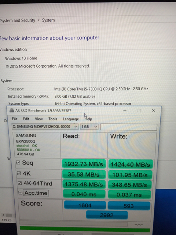
Task: Expand the C: SAMSUNG drive selection dropdown
Action: pyautogui.click(x=45, y=127)
